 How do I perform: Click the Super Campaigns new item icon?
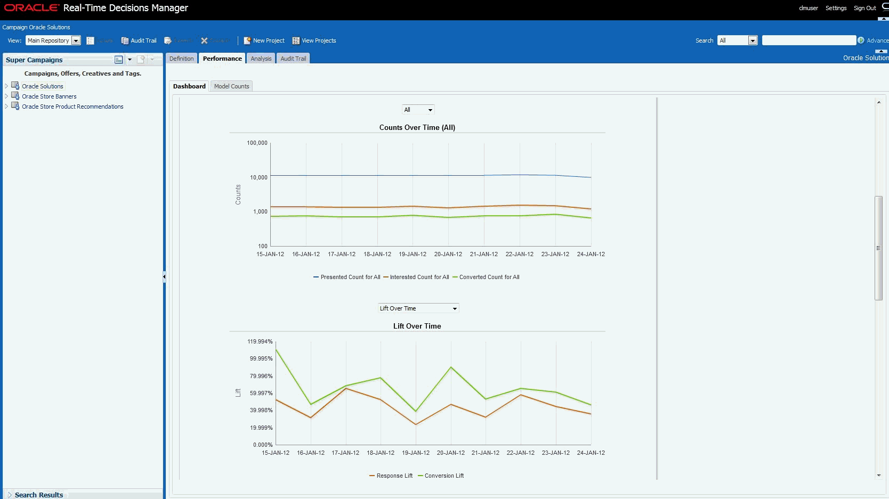click(x=141, y=60)
